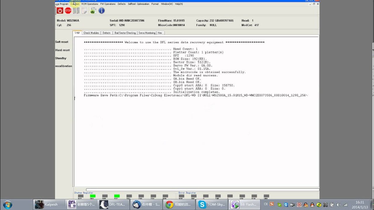Image resolution: width=374 pixels, height=210 pixels.
Task: Click the green download file toolbar icon
Action: 93,11
